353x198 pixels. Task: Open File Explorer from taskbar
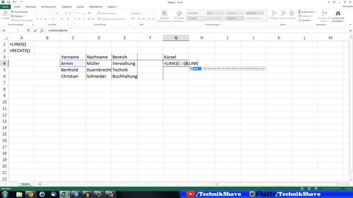pos(19,194)
